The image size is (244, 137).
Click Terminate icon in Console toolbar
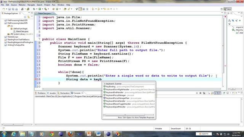click(x=197, y=93)
